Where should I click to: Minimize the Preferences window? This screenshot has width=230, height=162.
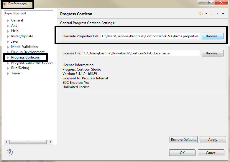202,2
